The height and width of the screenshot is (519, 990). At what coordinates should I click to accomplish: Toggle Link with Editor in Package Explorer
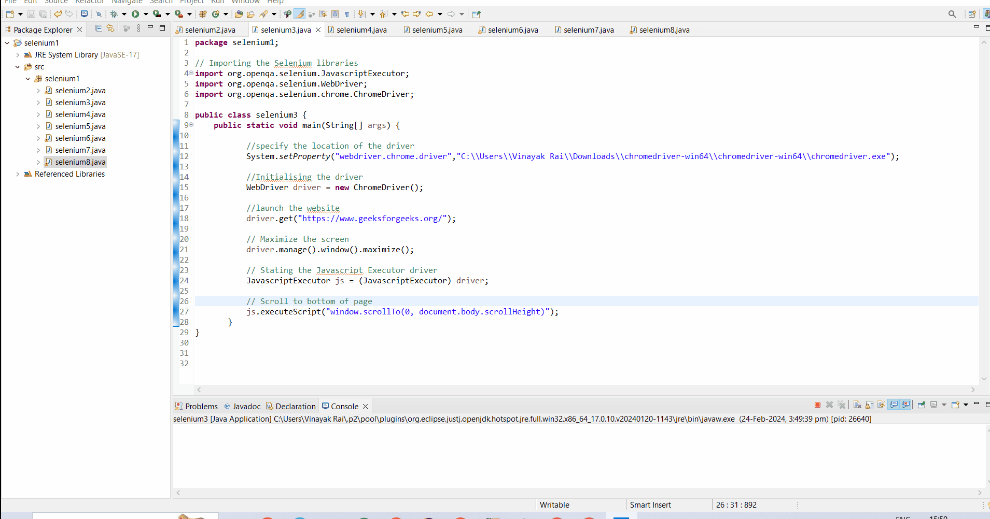click(110, 28)
